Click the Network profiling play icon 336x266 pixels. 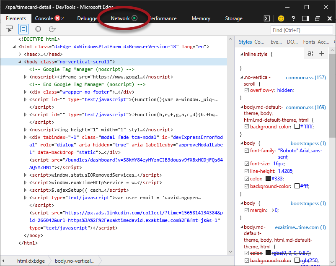134,18
